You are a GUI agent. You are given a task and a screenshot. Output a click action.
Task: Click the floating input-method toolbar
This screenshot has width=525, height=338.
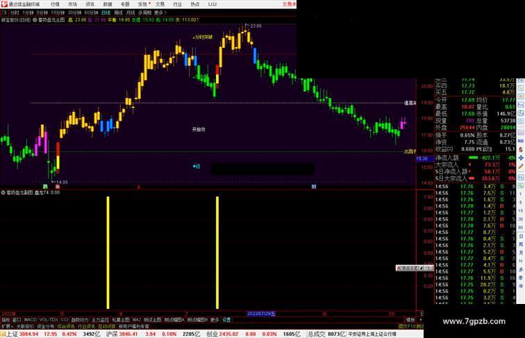coord(415,268)
